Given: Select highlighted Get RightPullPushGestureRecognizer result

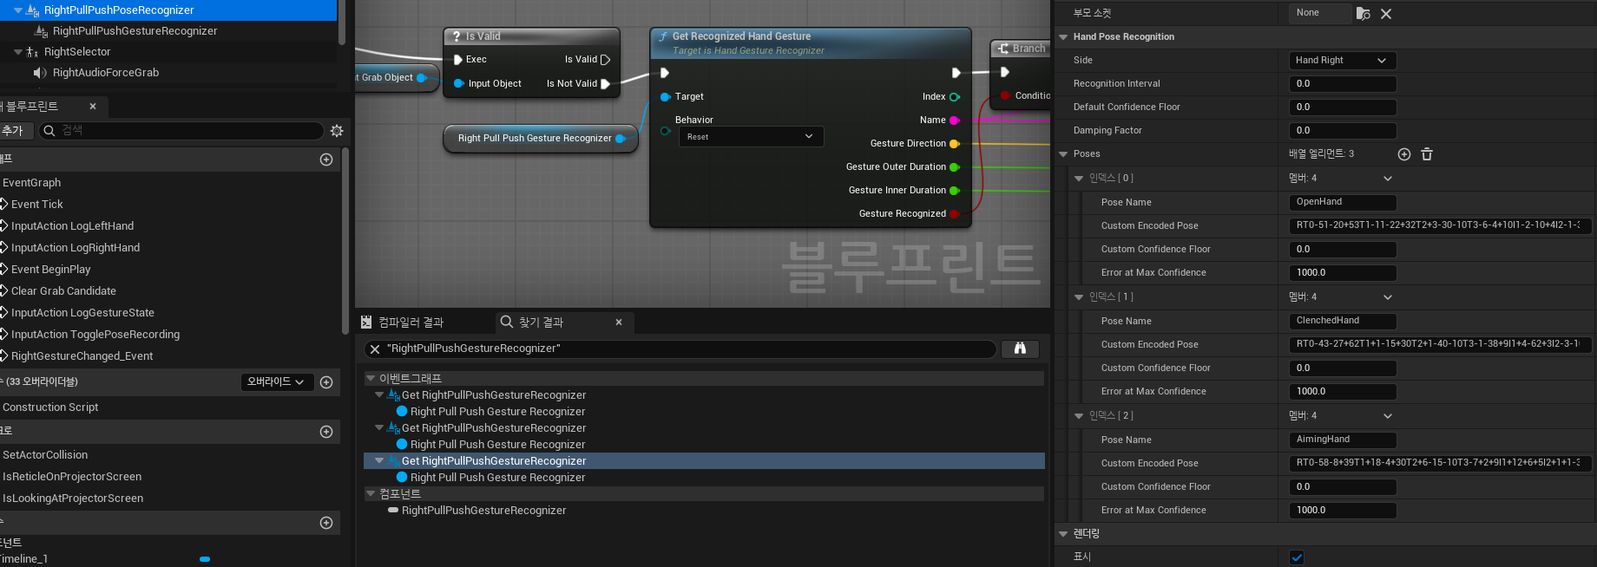Looking at the screenshot, I should pos(704,461).
